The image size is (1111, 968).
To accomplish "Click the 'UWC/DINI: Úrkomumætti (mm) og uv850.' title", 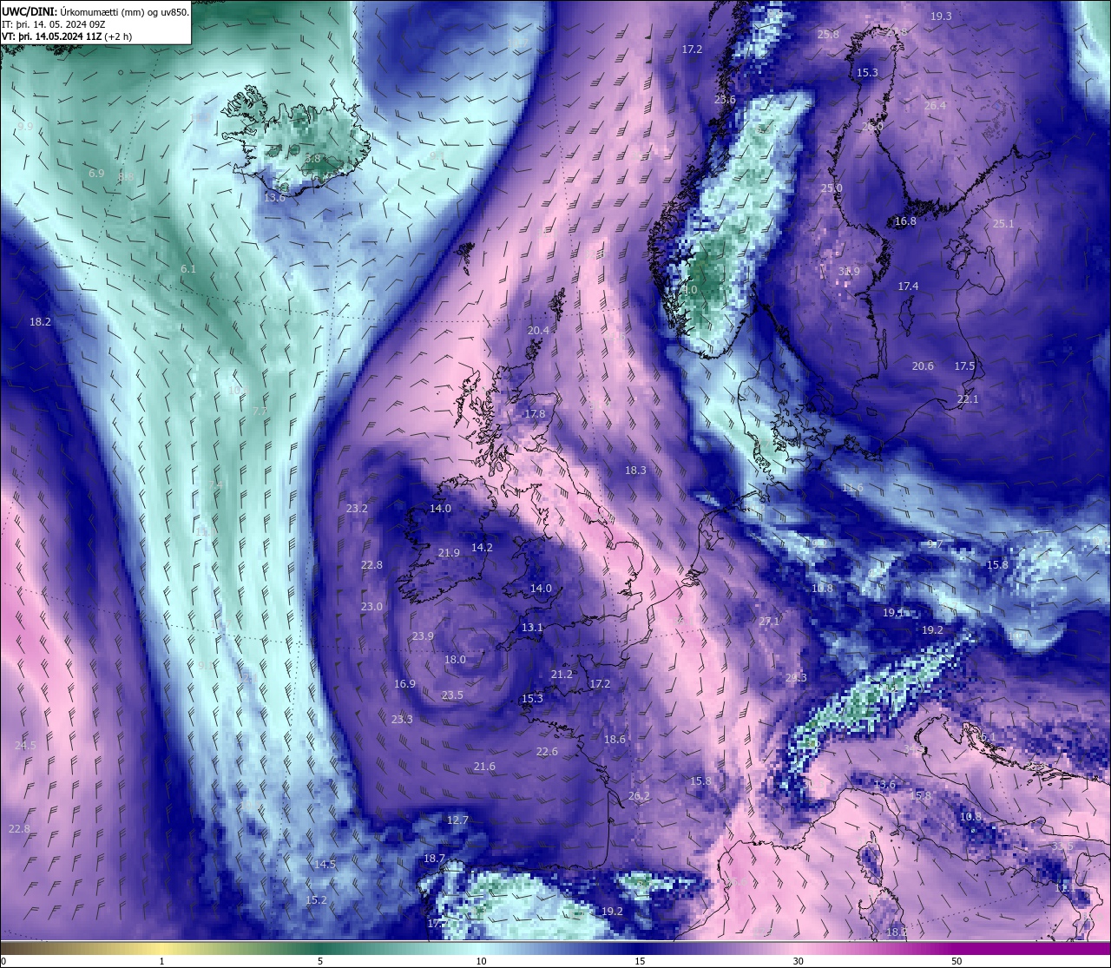I will pos(95,12).
